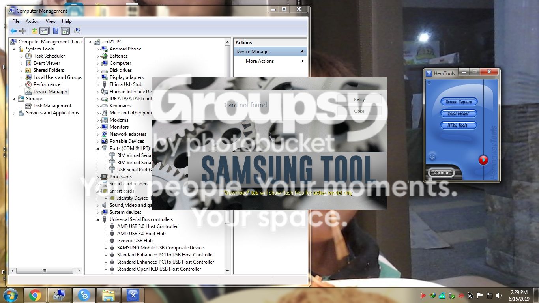Click the Color Picker button in HemTools
The image size is (539, 303).
coord(459,114)
